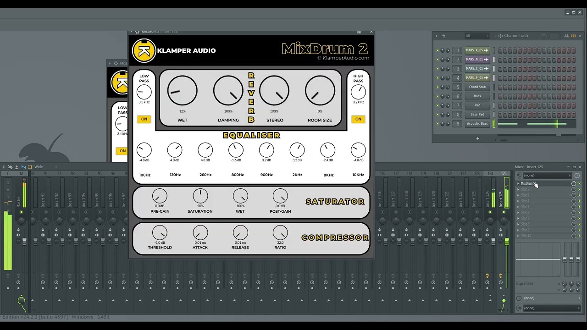Toggle Slot 2 enable light in mixer
587x330 pixels.
click(579, 189)
